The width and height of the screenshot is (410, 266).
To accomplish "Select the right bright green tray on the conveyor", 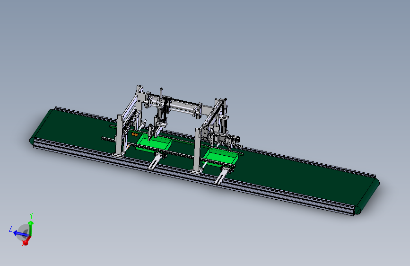I will pos(220,157).
